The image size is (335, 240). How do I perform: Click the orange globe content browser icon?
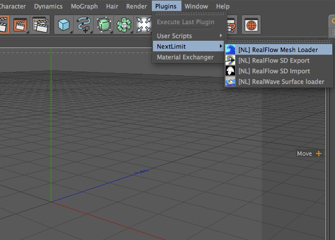click(251, 25)
